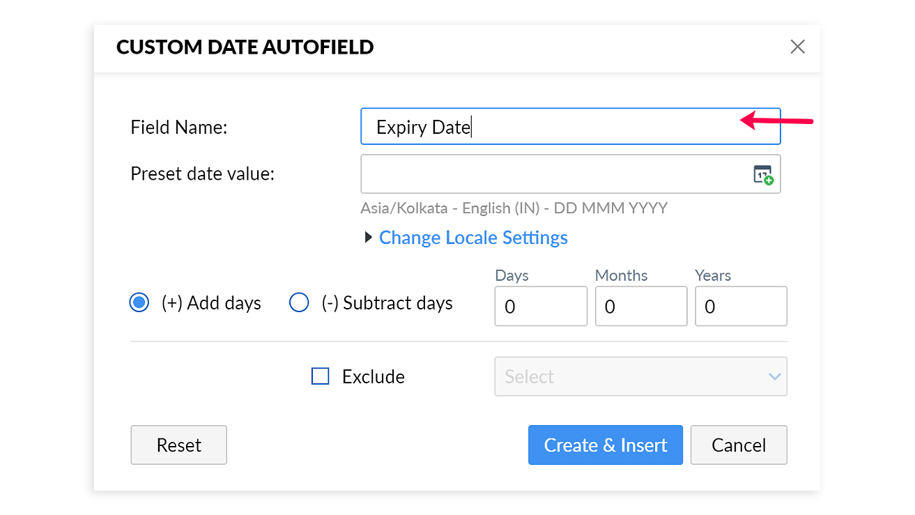915x515 pixels.
Task: Enable the Exclude checkbox
Action: pyautogui.click(x=320, y=376)
